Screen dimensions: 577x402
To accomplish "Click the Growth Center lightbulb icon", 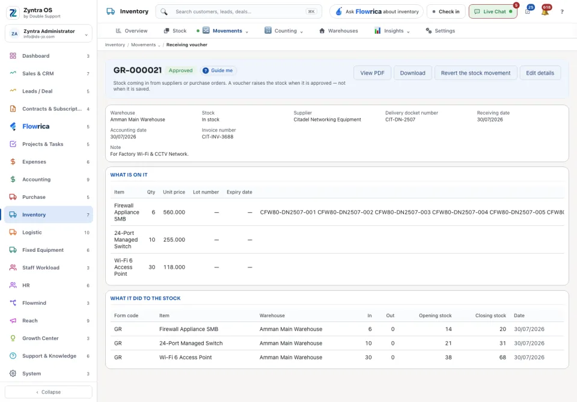I will 13,338.
